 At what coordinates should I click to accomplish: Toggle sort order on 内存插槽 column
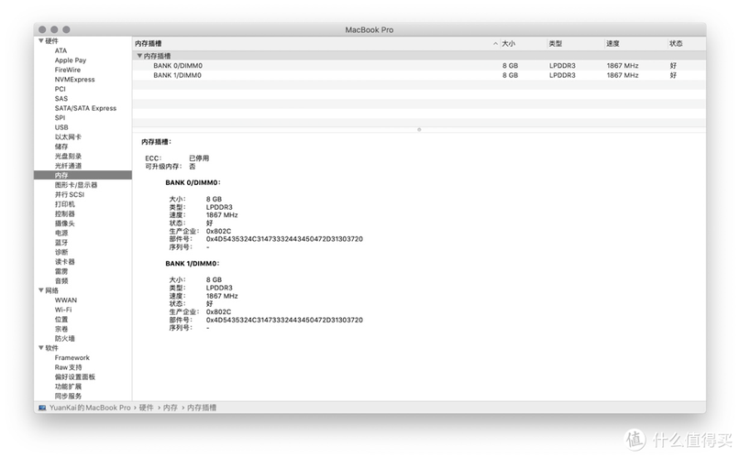coord(495,43)
